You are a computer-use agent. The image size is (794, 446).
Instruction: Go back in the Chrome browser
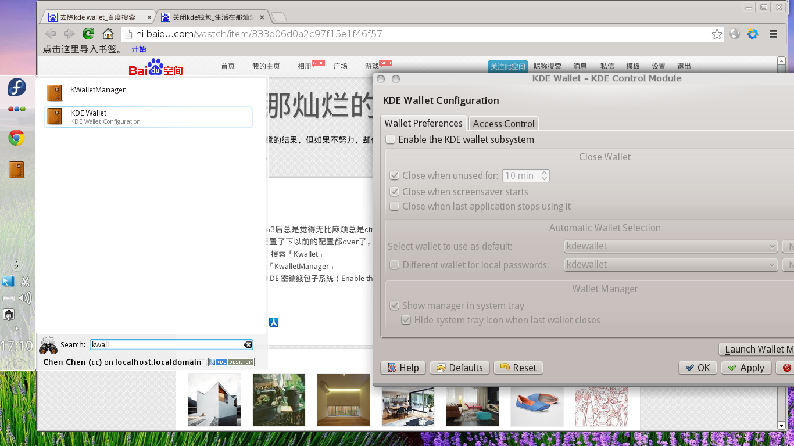[51, 34]
